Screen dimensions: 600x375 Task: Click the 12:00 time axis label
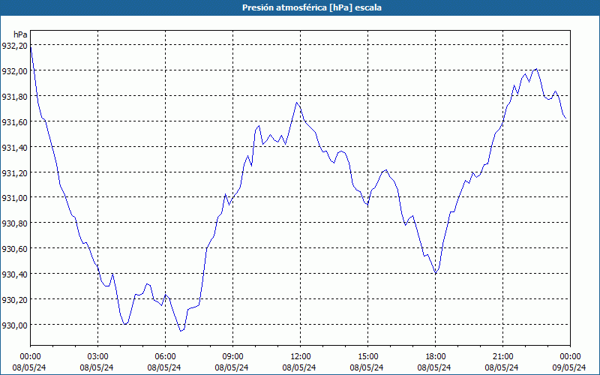(x=301, y=357)
